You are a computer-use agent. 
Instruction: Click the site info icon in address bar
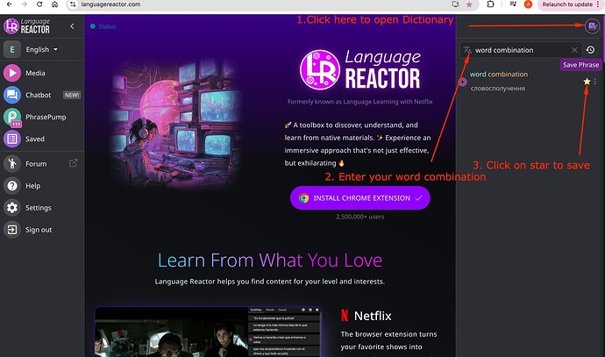click(x=73, y=4)
